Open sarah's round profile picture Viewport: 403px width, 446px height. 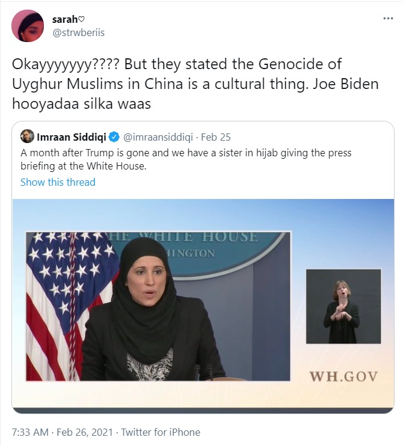[x=28, y=26]
